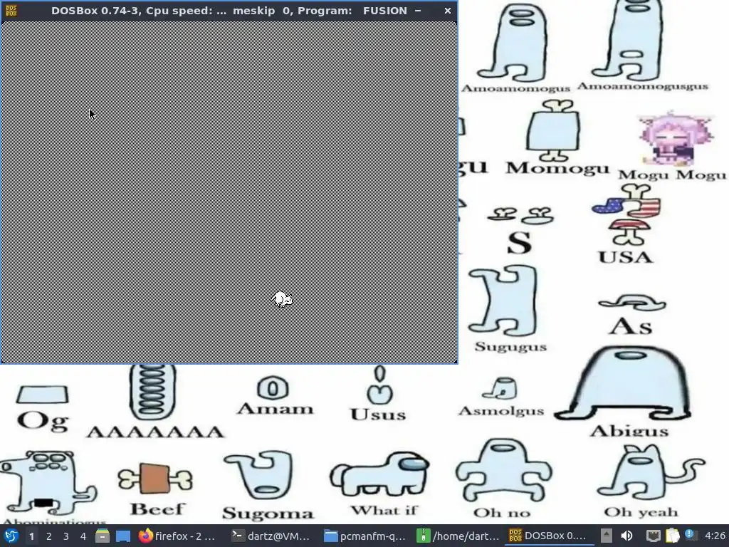This screenshot has width=729, height=547.
Task: Click the show desktop icon in the taskbar
Action: click(x=123, y=536)
